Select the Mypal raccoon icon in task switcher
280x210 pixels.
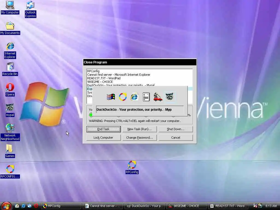click(x=170, y=97)
